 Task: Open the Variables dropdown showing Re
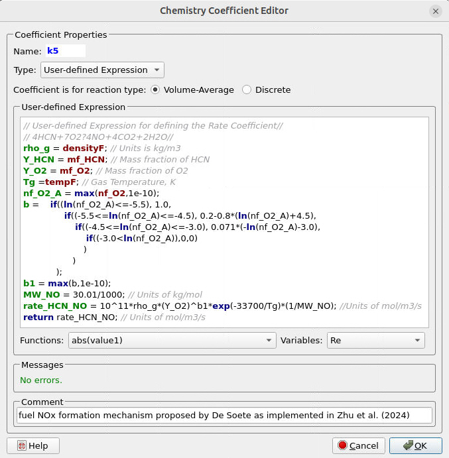click(x=375, y=340)
